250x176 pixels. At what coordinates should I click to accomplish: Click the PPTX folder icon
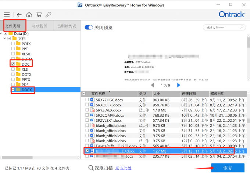(x=18, y=79)
